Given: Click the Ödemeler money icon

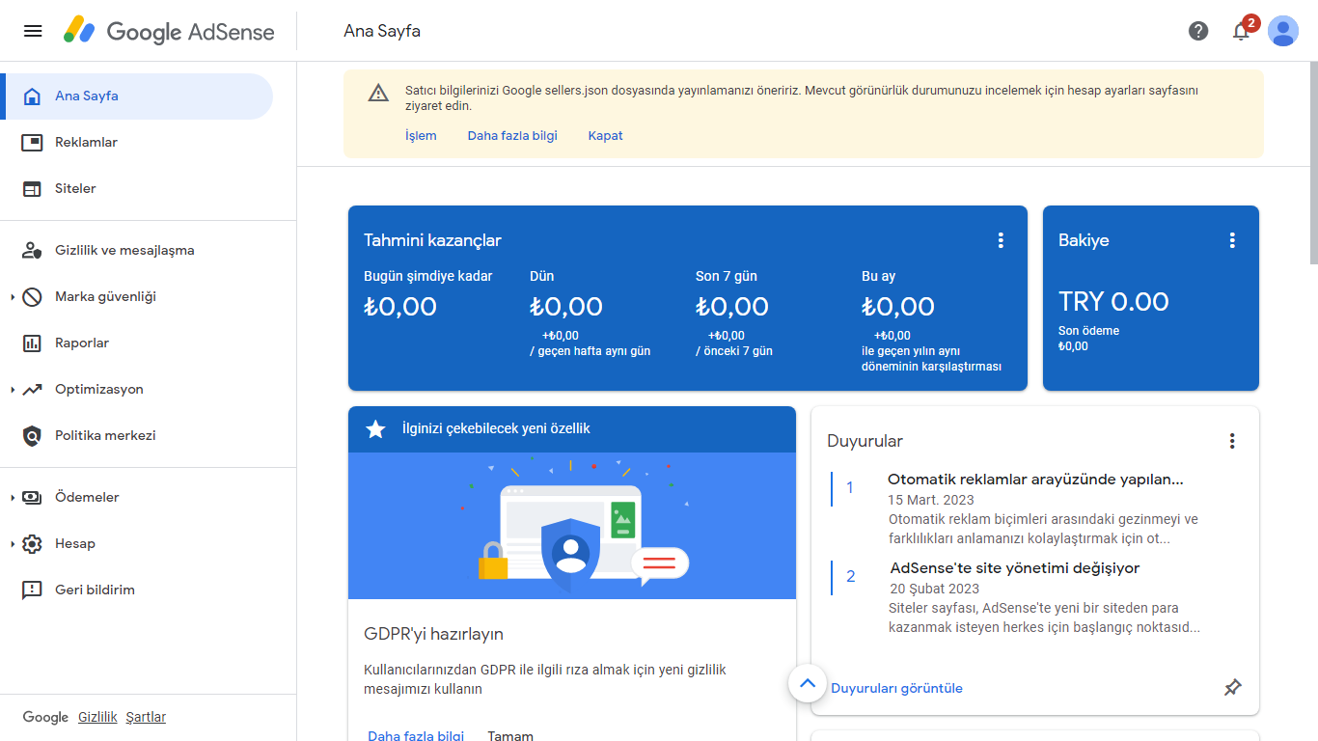Looking at the screenshot, I should [33, 498].
